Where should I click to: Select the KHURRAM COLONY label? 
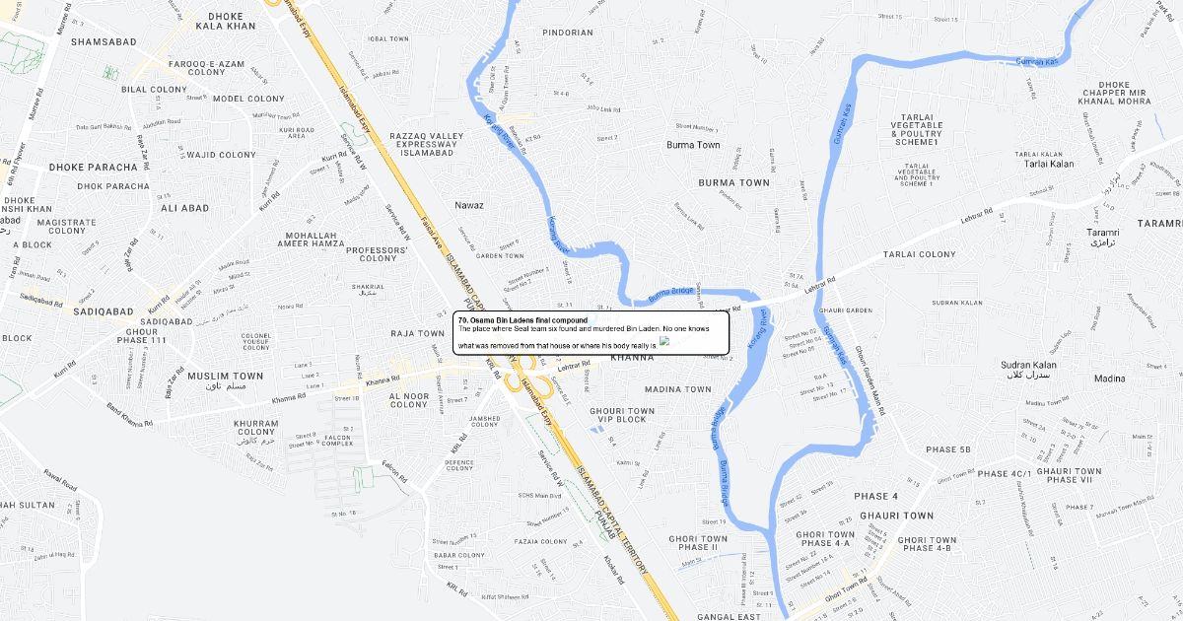click(255, 428)
